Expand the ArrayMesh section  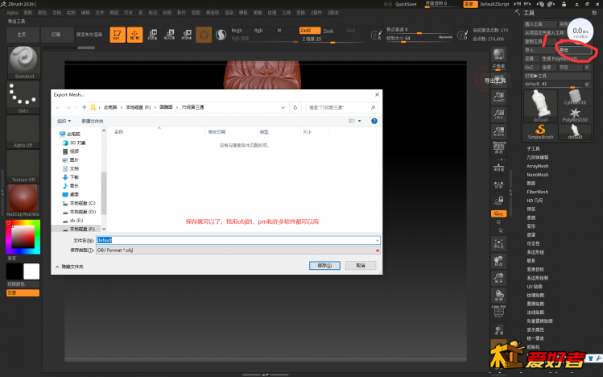click(538, 166)
